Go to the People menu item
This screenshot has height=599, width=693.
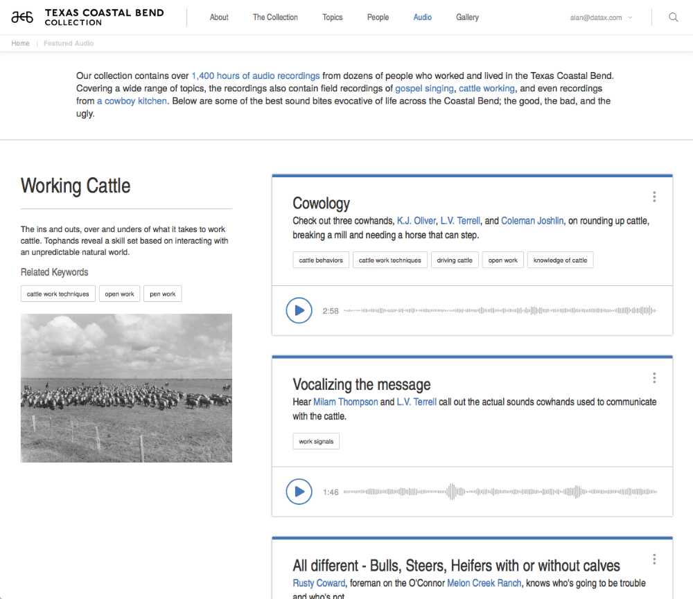[378, 17]
